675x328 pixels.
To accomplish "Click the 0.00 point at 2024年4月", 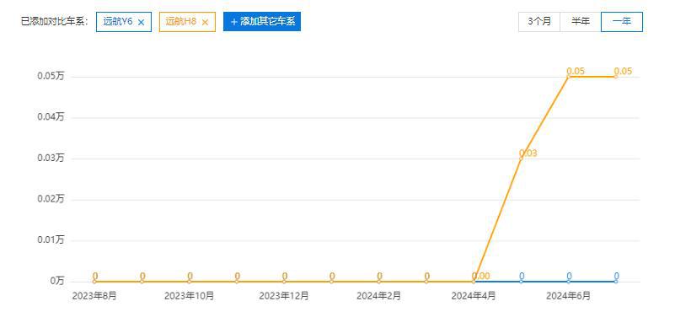I will [x=474, y=282].
